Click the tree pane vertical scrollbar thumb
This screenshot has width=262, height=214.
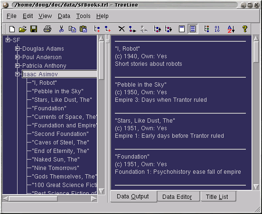pos(101,61)
